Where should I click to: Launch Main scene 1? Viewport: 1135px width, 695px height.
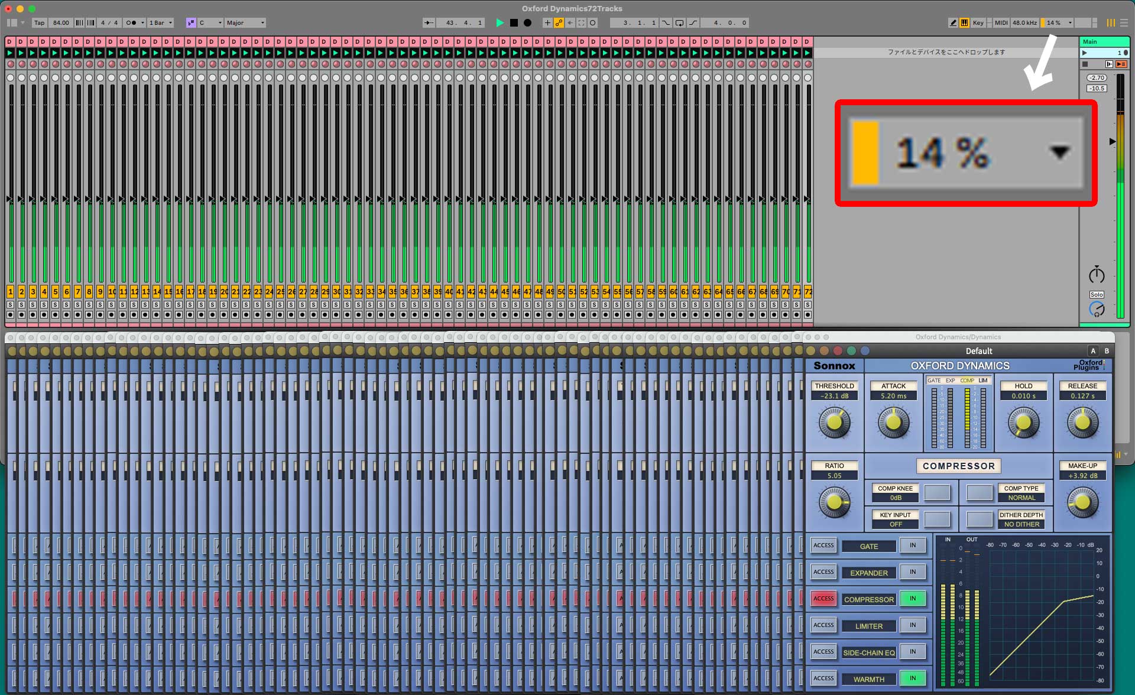point(1085,53)
